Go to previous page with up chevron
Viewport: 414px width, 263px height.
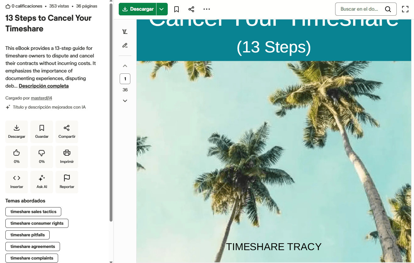[x=125, y=66]
